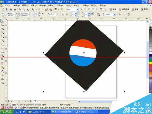Select the Eyedropper tool in toolbox

click(x=2, y=71)
